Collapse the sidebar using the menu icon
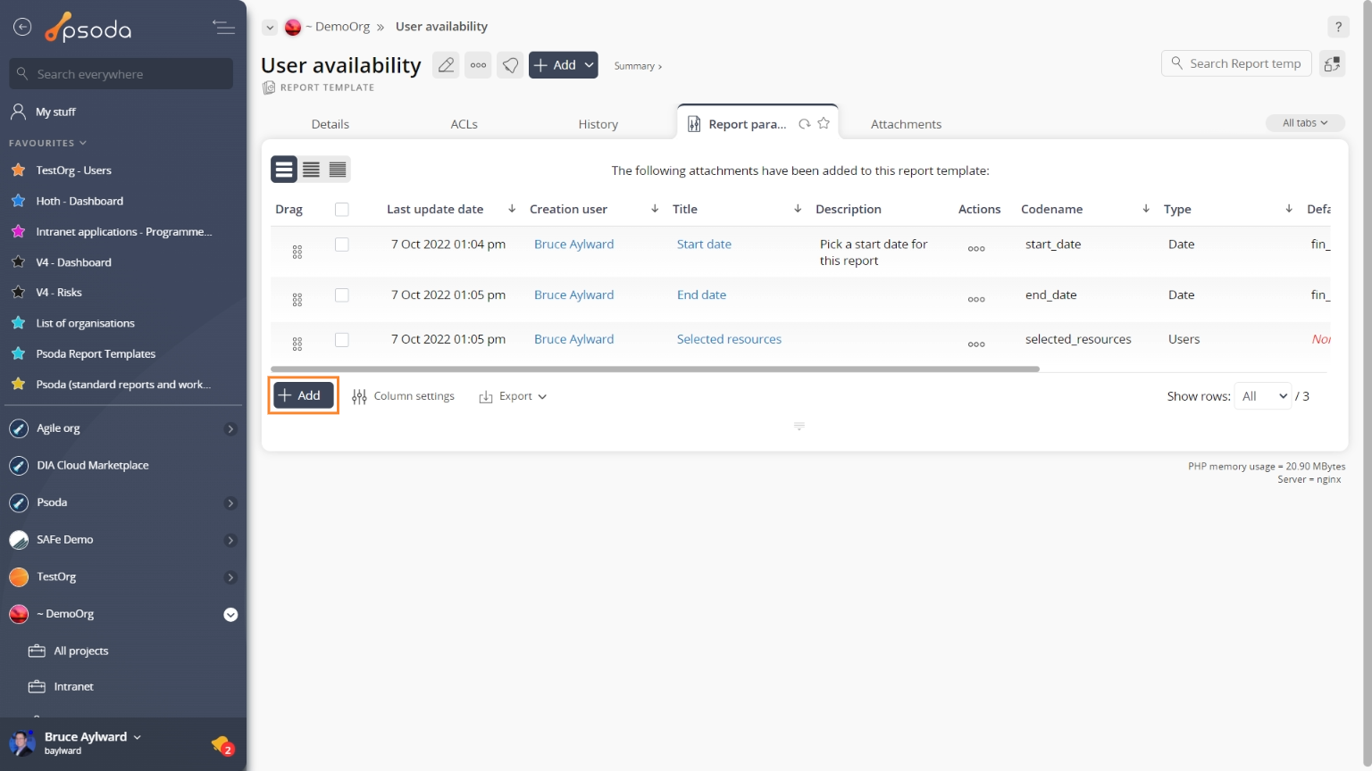The height and width of the screenshot is (771, 1372). [223, 28]
